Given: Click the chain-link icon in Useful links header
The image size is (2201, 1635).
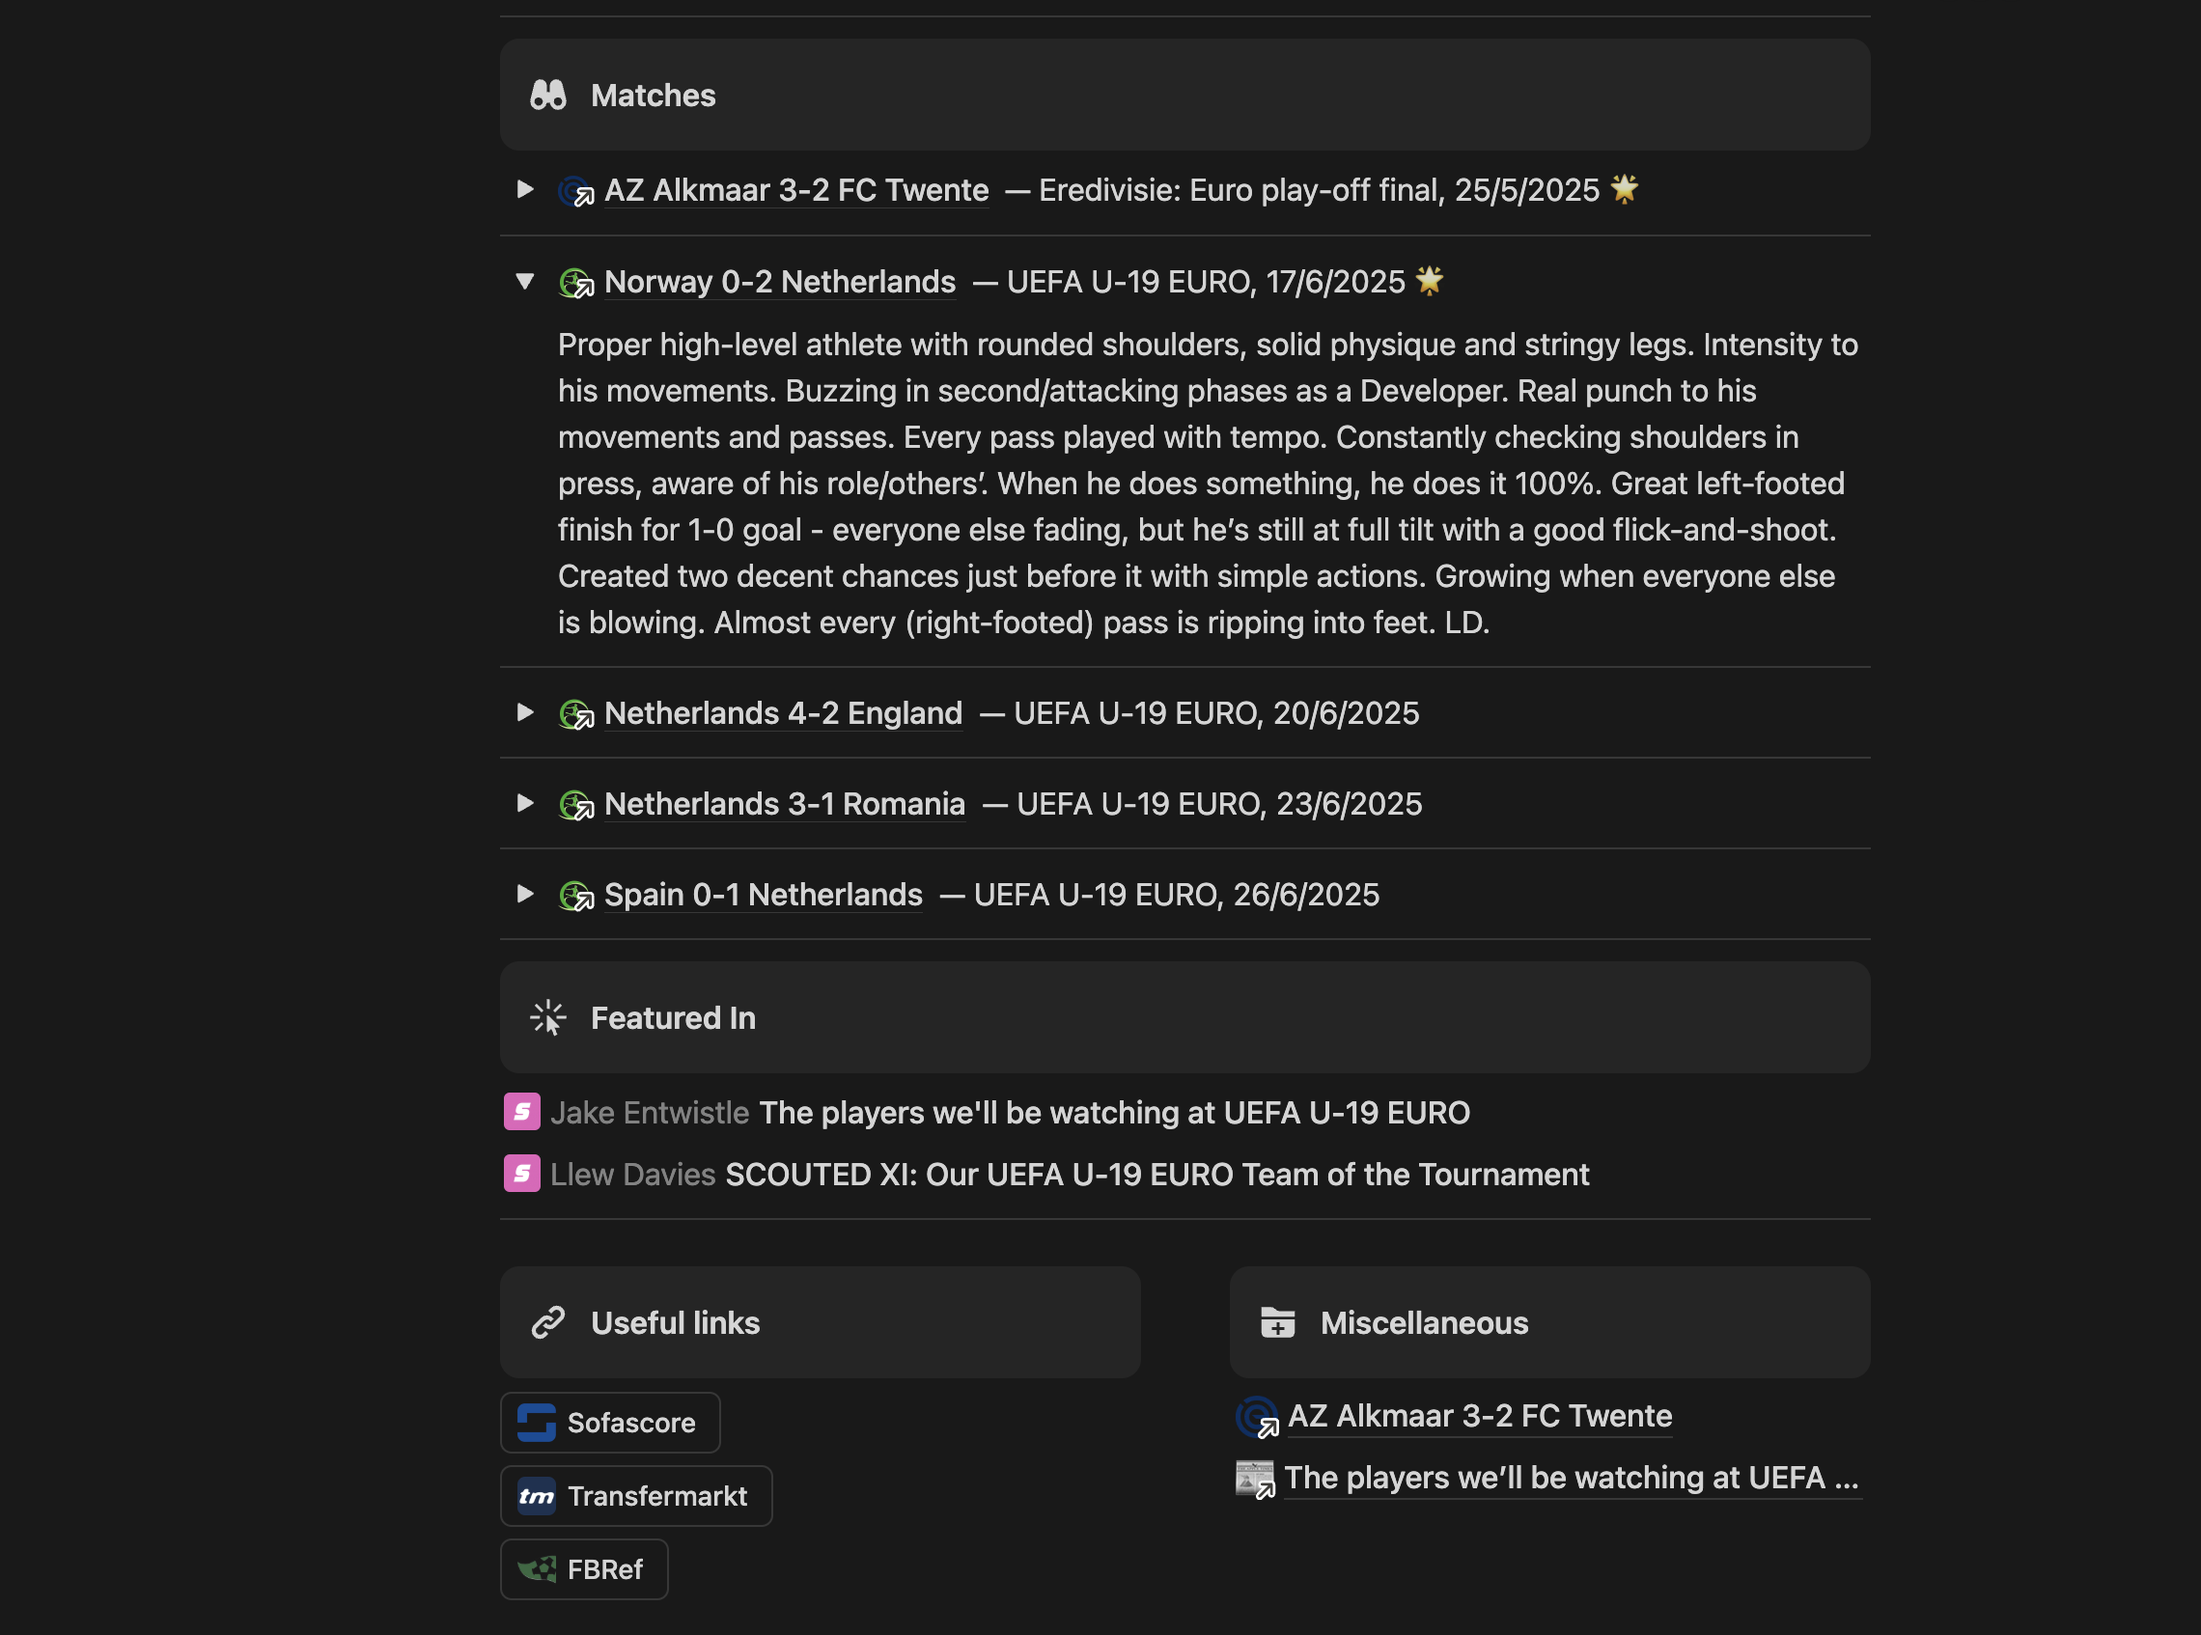Looking at the screenshot, I should click(547, 1322).
